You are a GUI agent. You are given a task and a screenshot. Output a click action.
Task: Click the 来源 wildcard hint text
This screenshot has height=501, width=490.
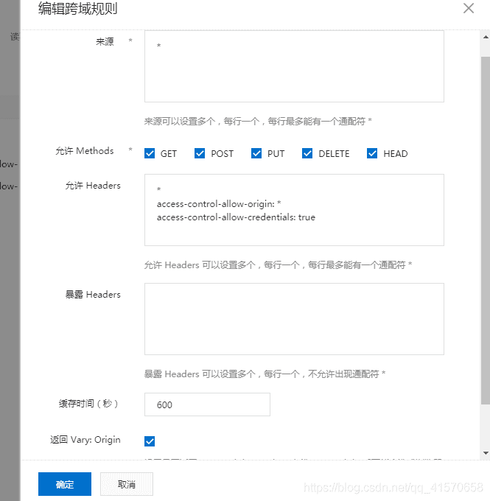[x=258, y=122]
